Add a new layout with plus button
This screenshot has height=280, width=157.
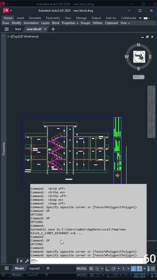tap(48, 268)
